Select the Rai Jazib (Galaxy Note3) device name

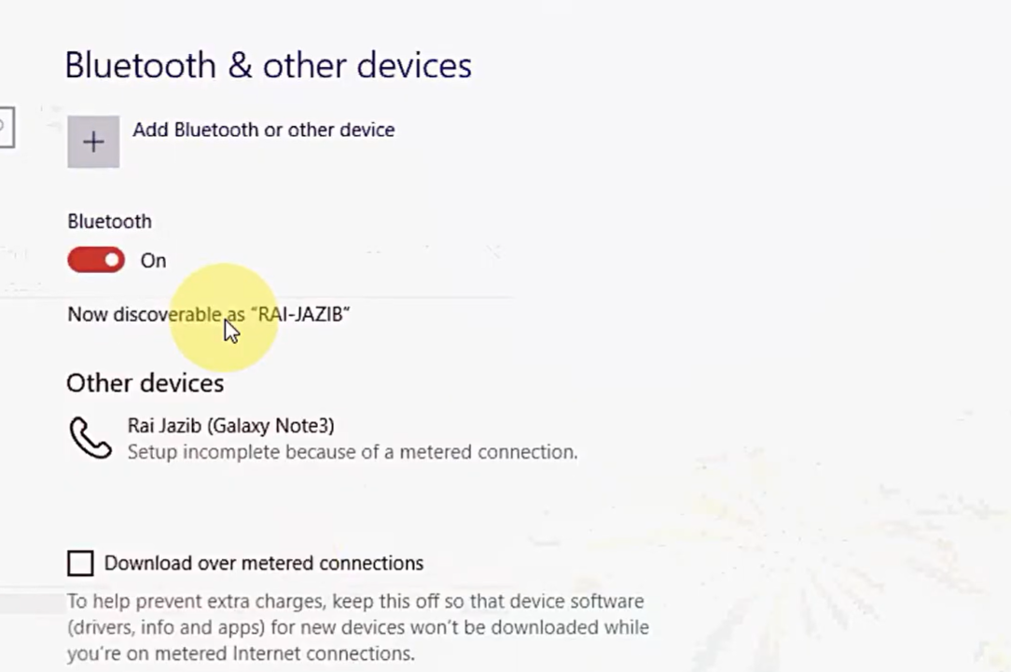pyautogui.click(x=230, y=426)
